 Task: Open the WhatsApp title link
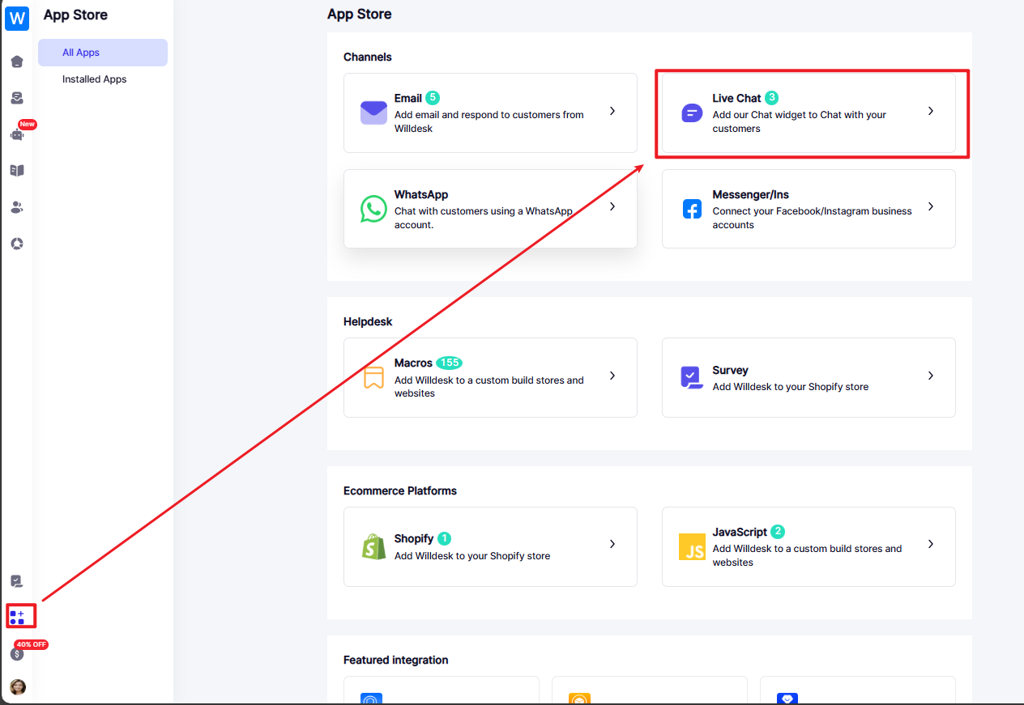[x=421, y=194]
